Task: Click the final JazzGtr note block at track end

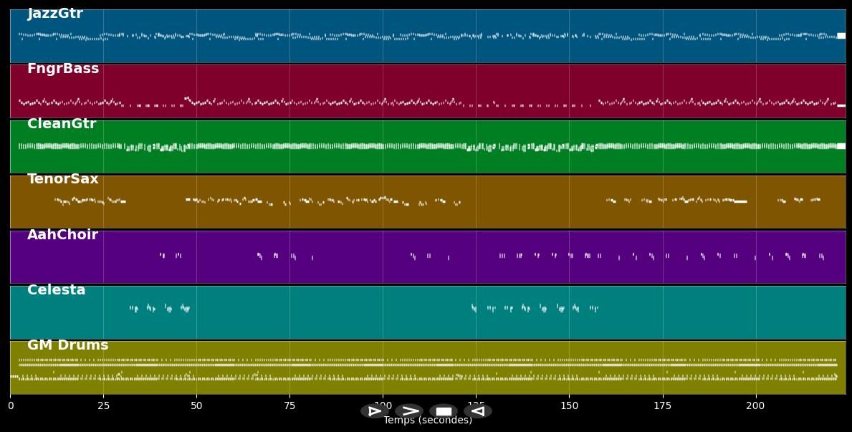Action: point(841,36)
